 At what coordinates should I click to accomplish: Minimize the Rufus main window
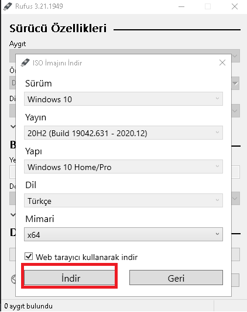[181, 6]
